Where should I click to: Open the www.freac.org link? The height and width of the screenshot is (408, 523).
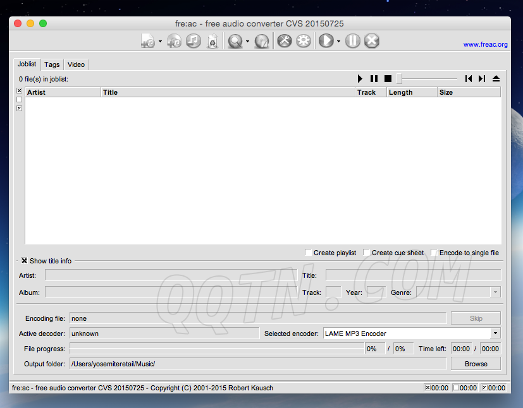485,45
